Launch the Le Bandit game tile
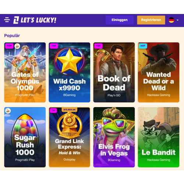Screen dimensions: 184x184 (159, 137)
